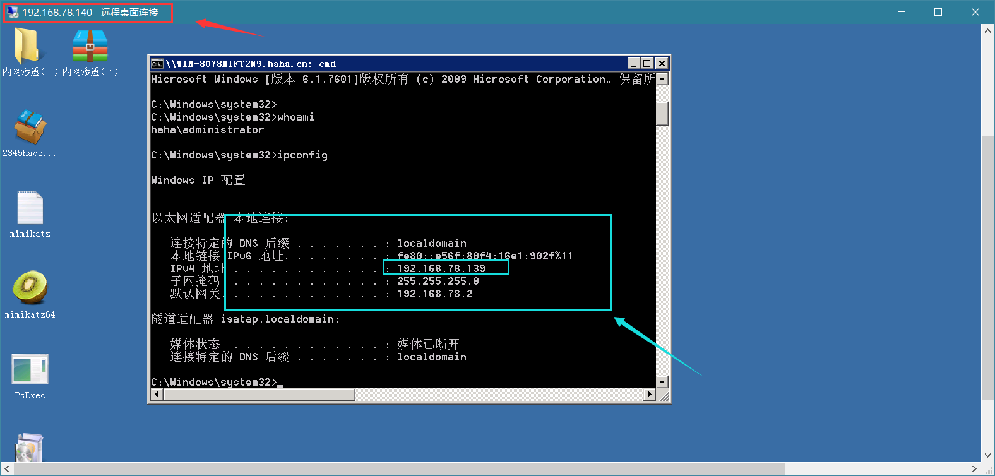Click the 'ipconfig' command line
Screen dimensions: 995x476
239,155
